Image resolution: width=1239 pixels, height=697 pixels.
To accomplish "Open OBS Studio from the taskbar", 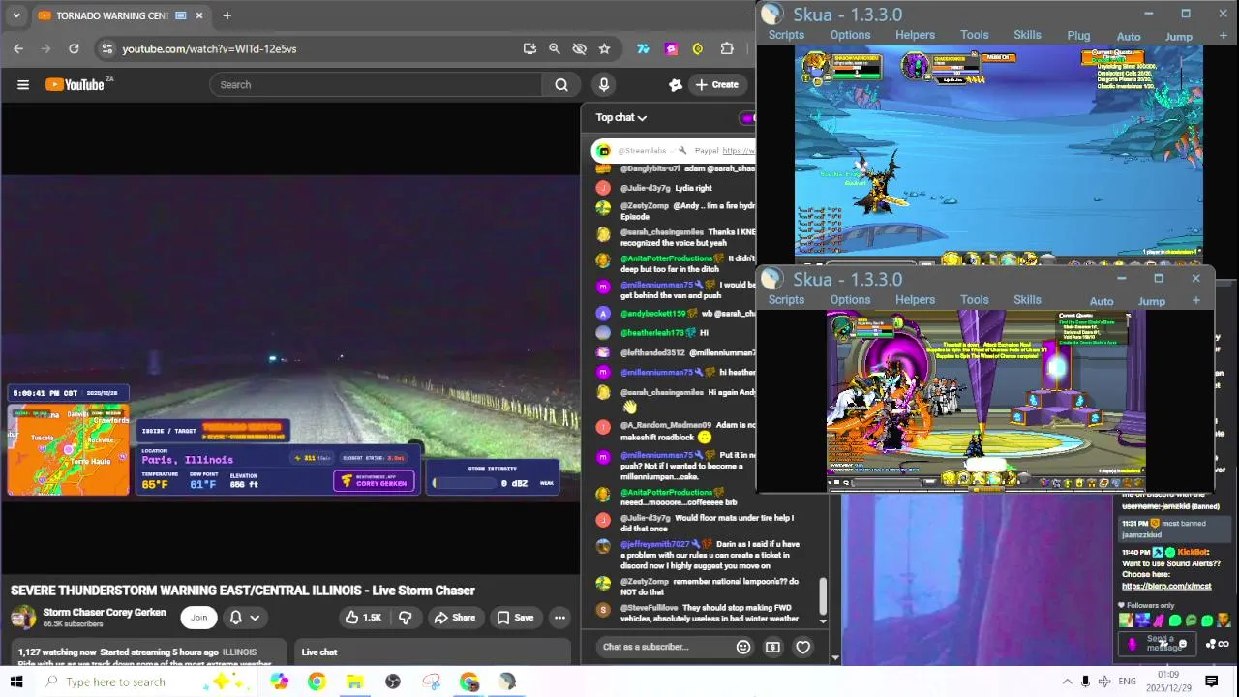I will point(393,682).
